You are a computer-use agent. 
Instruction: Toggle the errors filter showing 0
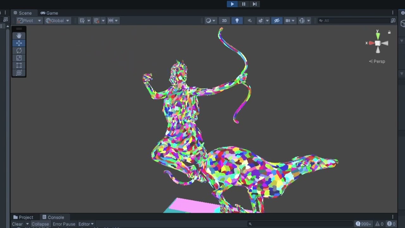pyautogui.click(x=391, y=224)
